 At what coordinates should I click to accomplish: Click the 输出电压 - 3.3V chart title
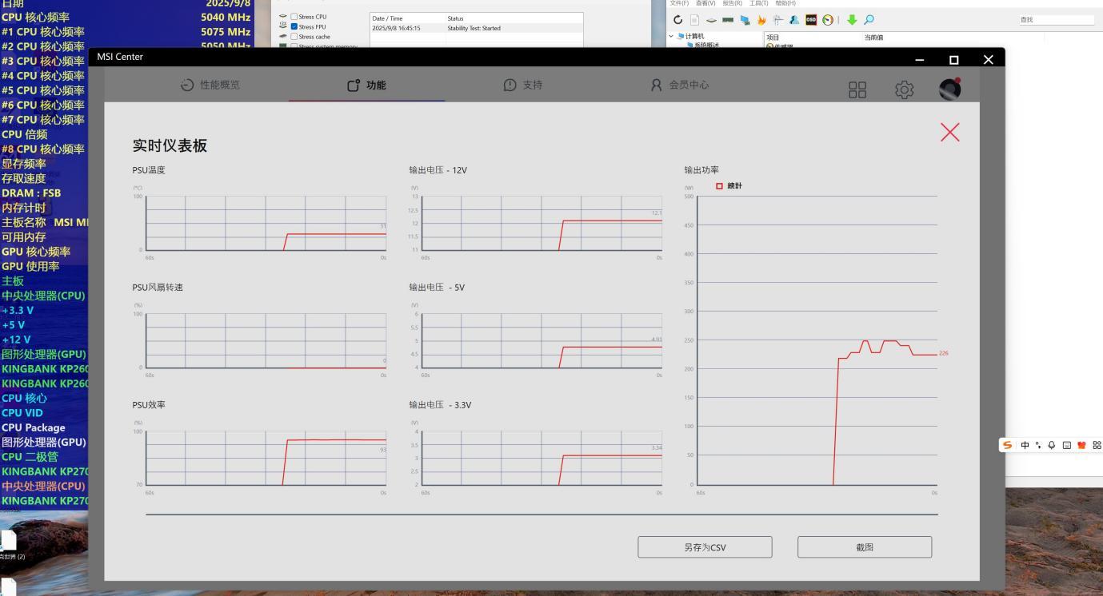pyautogui.click(x=441, y=405)
